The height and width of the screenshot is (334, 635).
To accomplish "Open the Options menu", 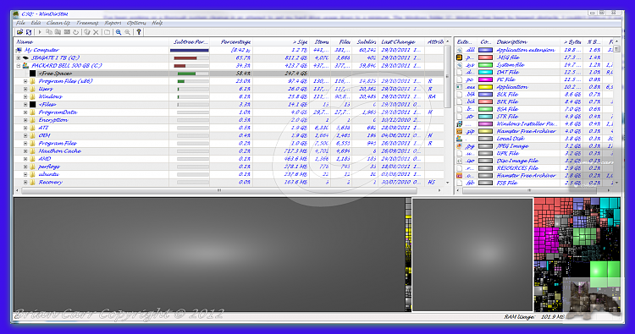I will (x=136, y=23).
